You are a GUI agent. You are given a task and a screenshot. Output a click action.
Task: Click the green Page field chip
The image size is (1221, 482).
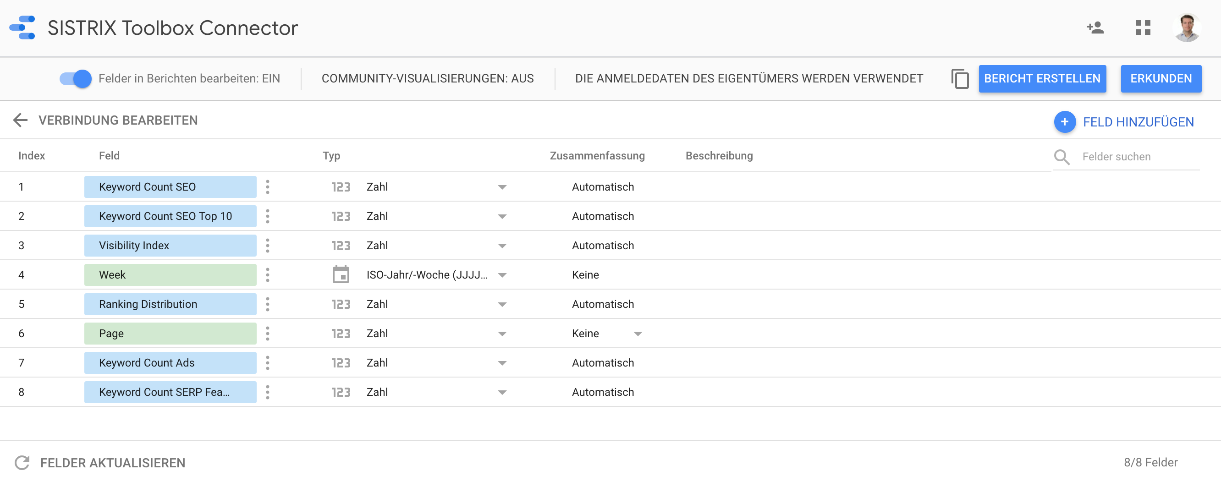pos(170,334)
